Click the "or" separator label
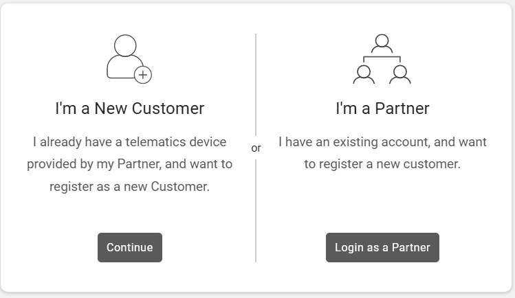This screenshot has width=515, height=298. 256,148
